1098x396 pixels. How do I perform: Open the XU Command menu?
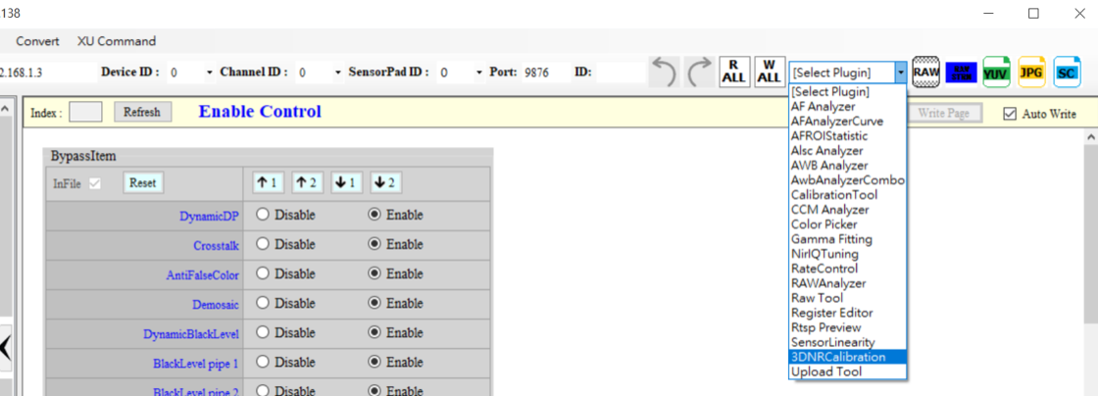tap(117, 41)
